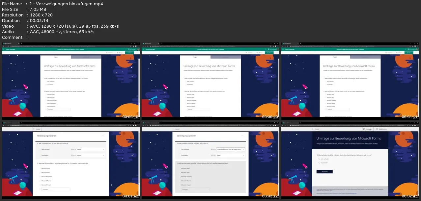Check Microsoft Project in 00:00:10 frame
Viewport: 421px width, 201px height.
(46, 107)
